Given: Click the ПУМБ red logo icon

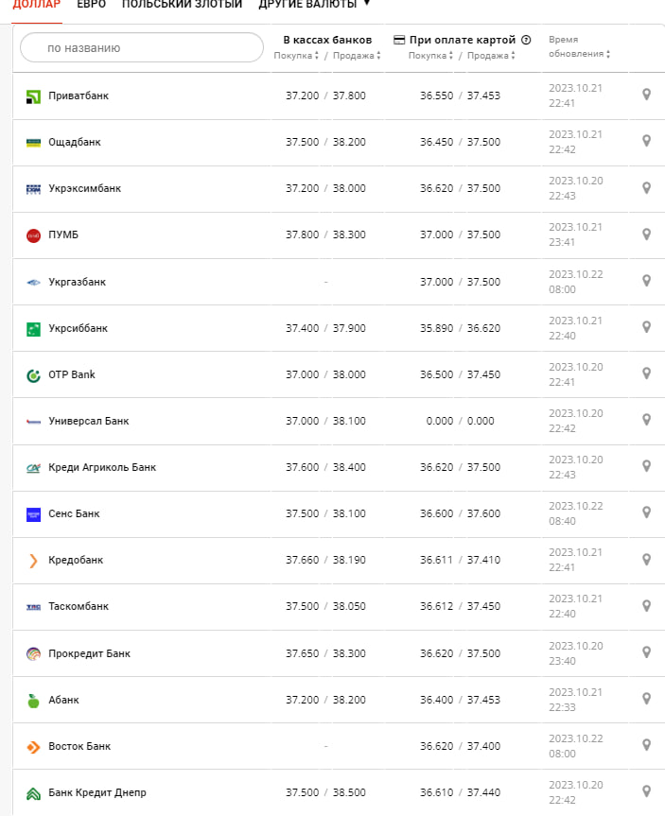Looking at the screenshot, I should click(33, 234).
